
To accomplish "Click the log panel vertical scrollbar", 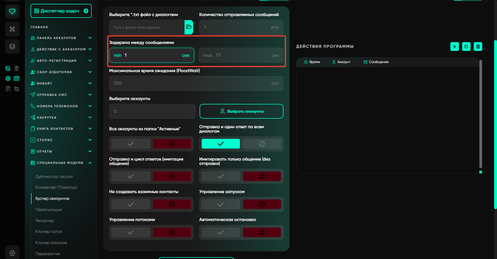I will (480, 114).
